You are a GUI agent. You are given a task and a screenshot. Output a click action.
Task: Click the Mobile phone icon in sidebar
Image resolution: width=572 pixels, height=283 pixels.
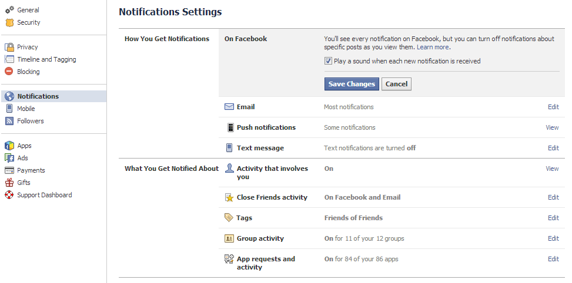tap(9, 109)
